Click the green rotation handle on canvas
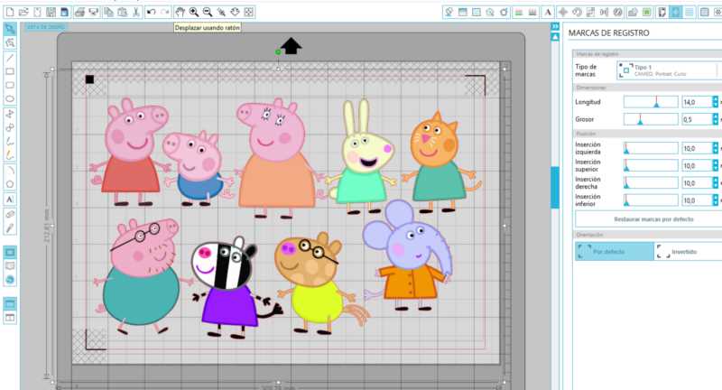The image size is (722, 390). pos(278,52)
